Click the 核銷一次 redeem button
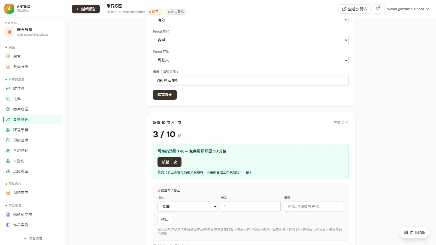Image resolution: width=436 pixels, height=245 pixels. pos(169,162)
